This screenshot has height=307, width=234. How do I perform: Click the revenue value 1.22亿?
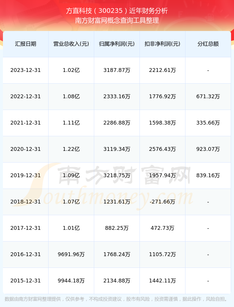click(x=71, y=149)
